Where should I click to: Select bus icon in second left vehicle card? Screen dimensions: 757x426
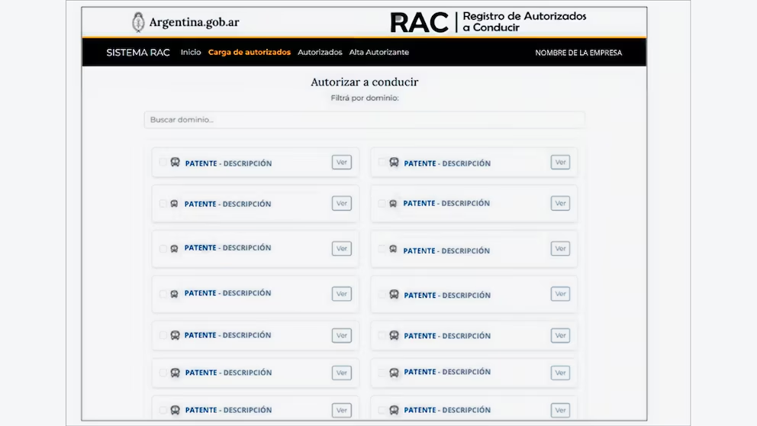[175, 204]
